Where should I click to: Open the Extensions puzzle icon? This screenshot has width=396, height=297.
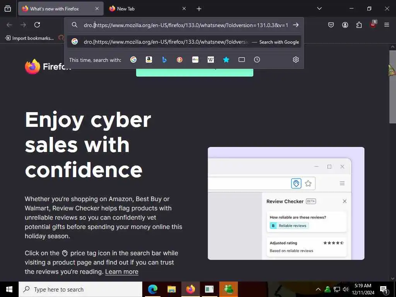click(359, 25)
